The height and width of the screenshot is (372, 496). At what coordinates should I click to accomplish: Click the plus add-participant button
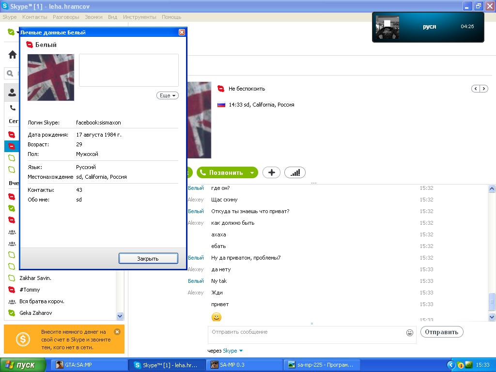click(271, 172)
